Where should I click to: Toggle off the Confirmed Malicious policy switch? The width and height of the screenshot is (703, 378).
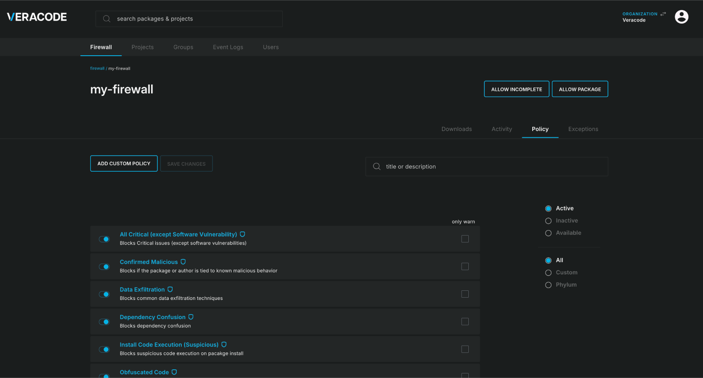tap(105, 267)
